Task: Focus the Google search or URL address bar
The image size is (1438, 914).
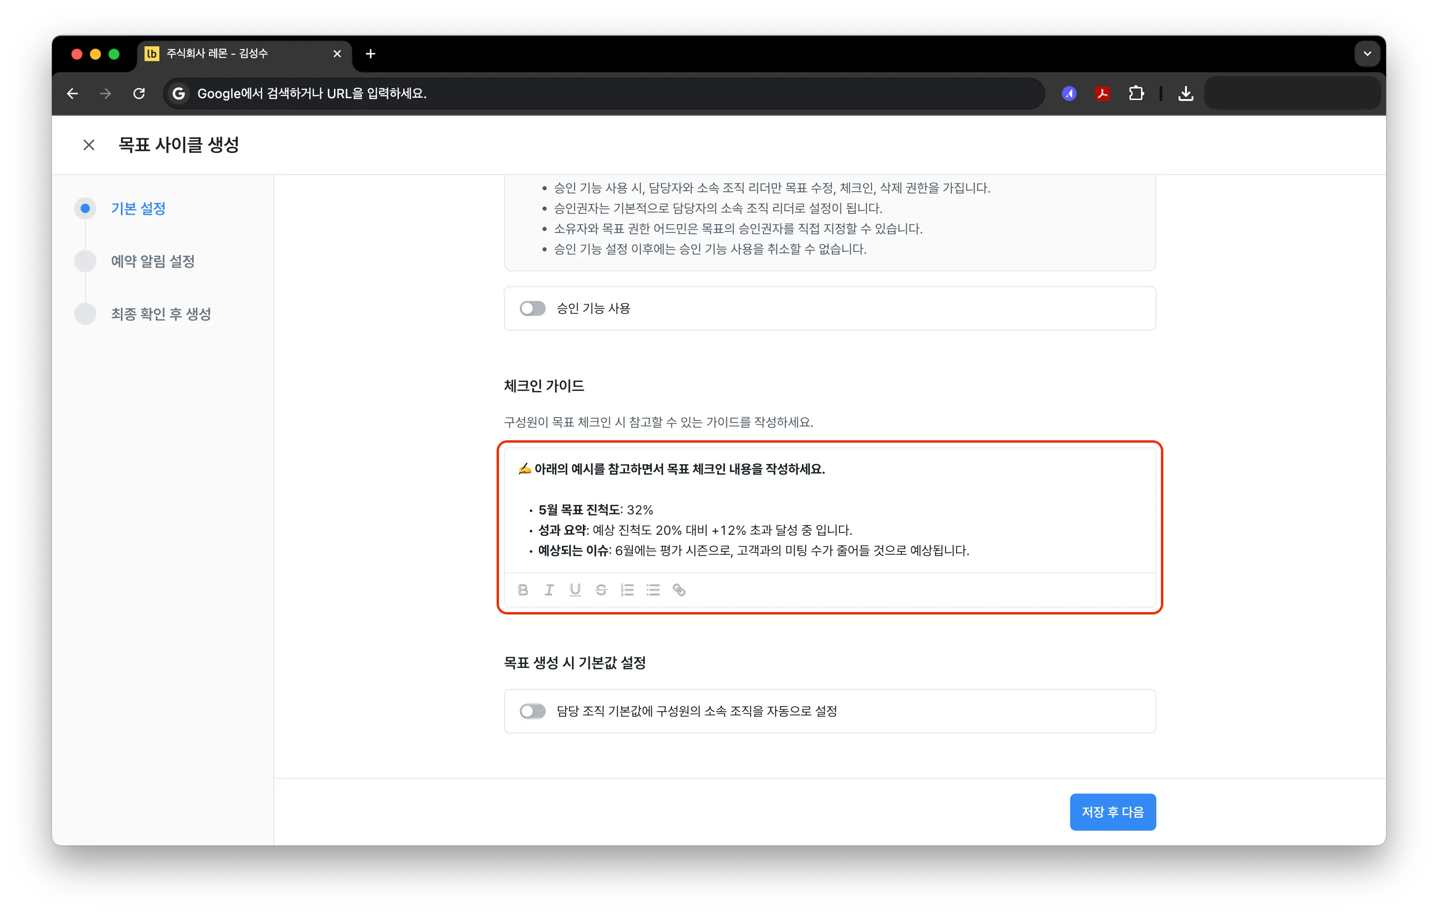Action: tap(603, 94)
